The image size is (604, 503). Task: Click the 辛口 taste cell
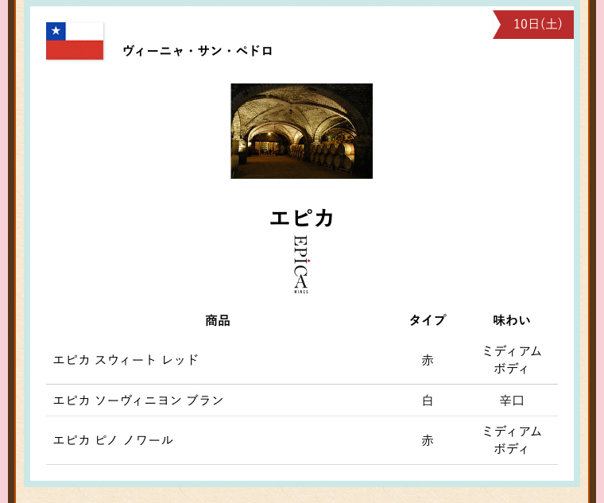(511, 400)
